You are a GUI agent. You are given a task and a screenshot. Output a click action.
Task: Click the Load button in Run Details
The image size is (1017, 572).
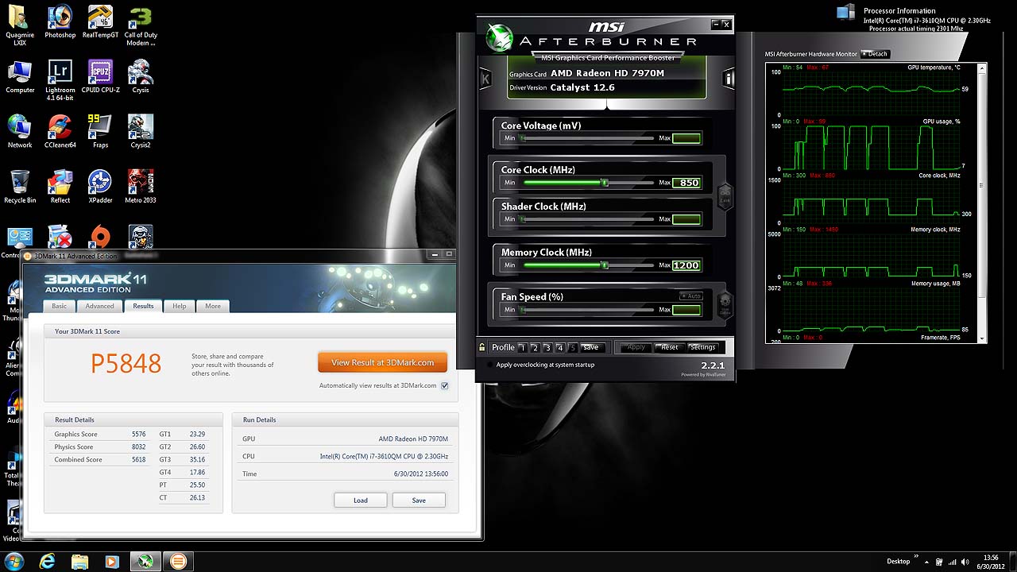click(361, 500)
